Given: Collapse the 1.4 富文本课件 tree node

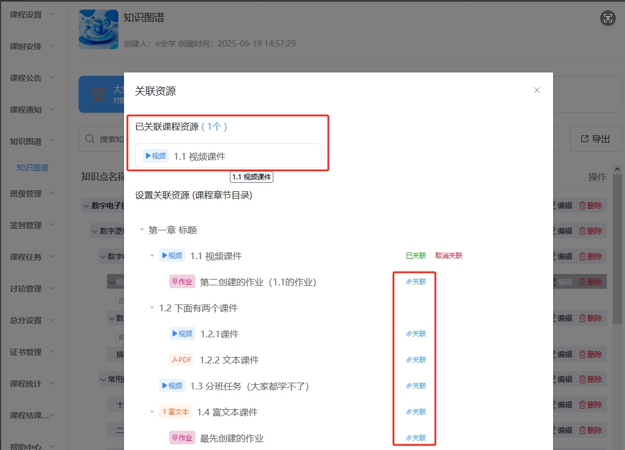Looking at the screenshot, I should (x=152, y=412).
